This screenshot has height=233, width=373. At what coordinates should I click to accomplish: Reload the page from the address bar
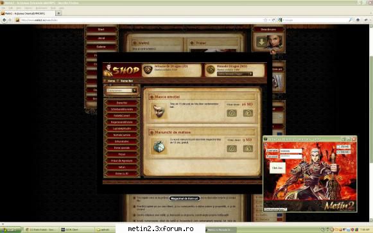click(x=273, y=20)
